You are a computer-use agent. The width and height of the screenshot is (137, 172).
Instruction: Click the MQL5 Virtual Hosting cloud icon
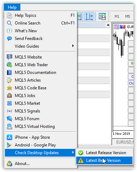[x=9, y=126]
